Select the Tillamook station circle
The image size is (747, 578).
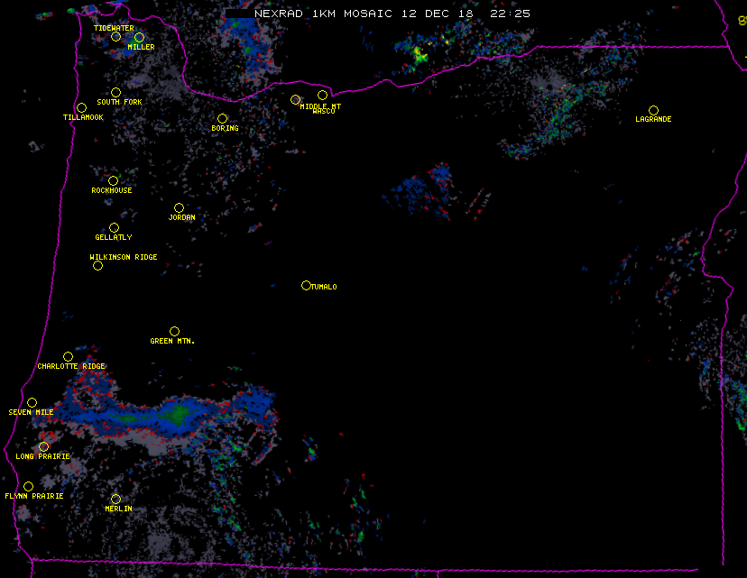tap(81, 108)
